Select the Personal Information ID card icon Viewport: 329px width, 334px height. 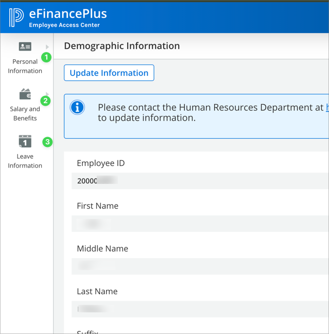(x=25, y=46)
